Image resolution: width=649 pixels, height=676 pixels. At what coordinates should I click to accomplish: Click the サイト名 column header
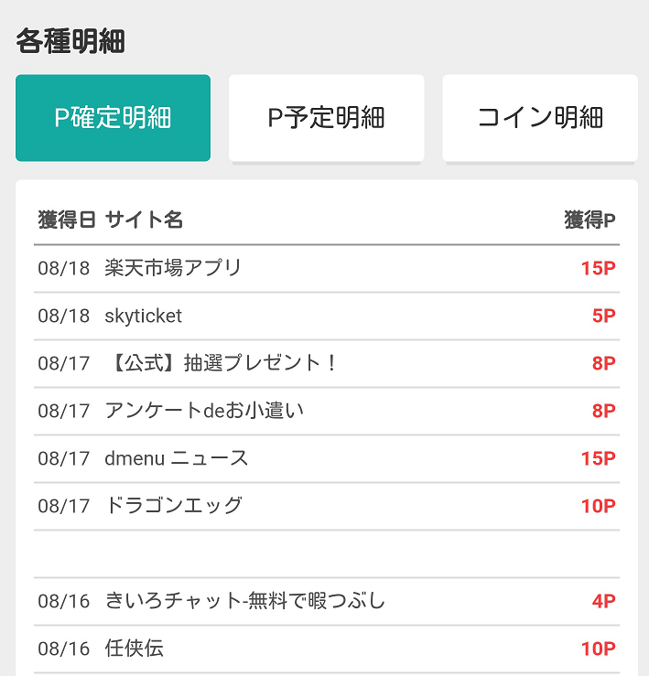pos(144,220)
